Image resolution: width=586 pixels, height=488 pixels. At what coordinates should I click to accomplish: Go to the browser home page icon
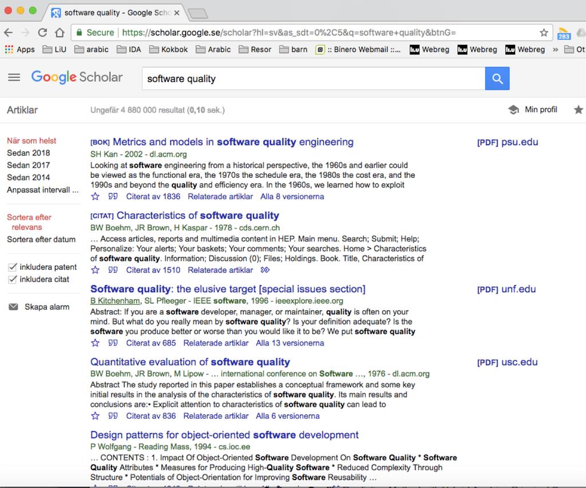(x=60, y=33)
